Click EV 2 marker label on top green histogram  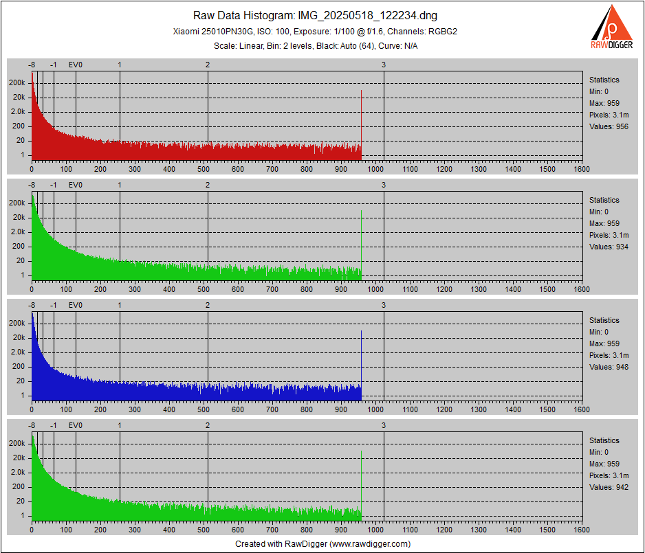(208, 185)
